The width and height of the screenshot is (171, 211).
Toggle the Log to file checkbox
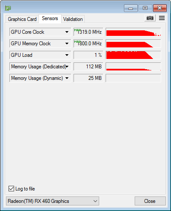[x=11, y=188]
